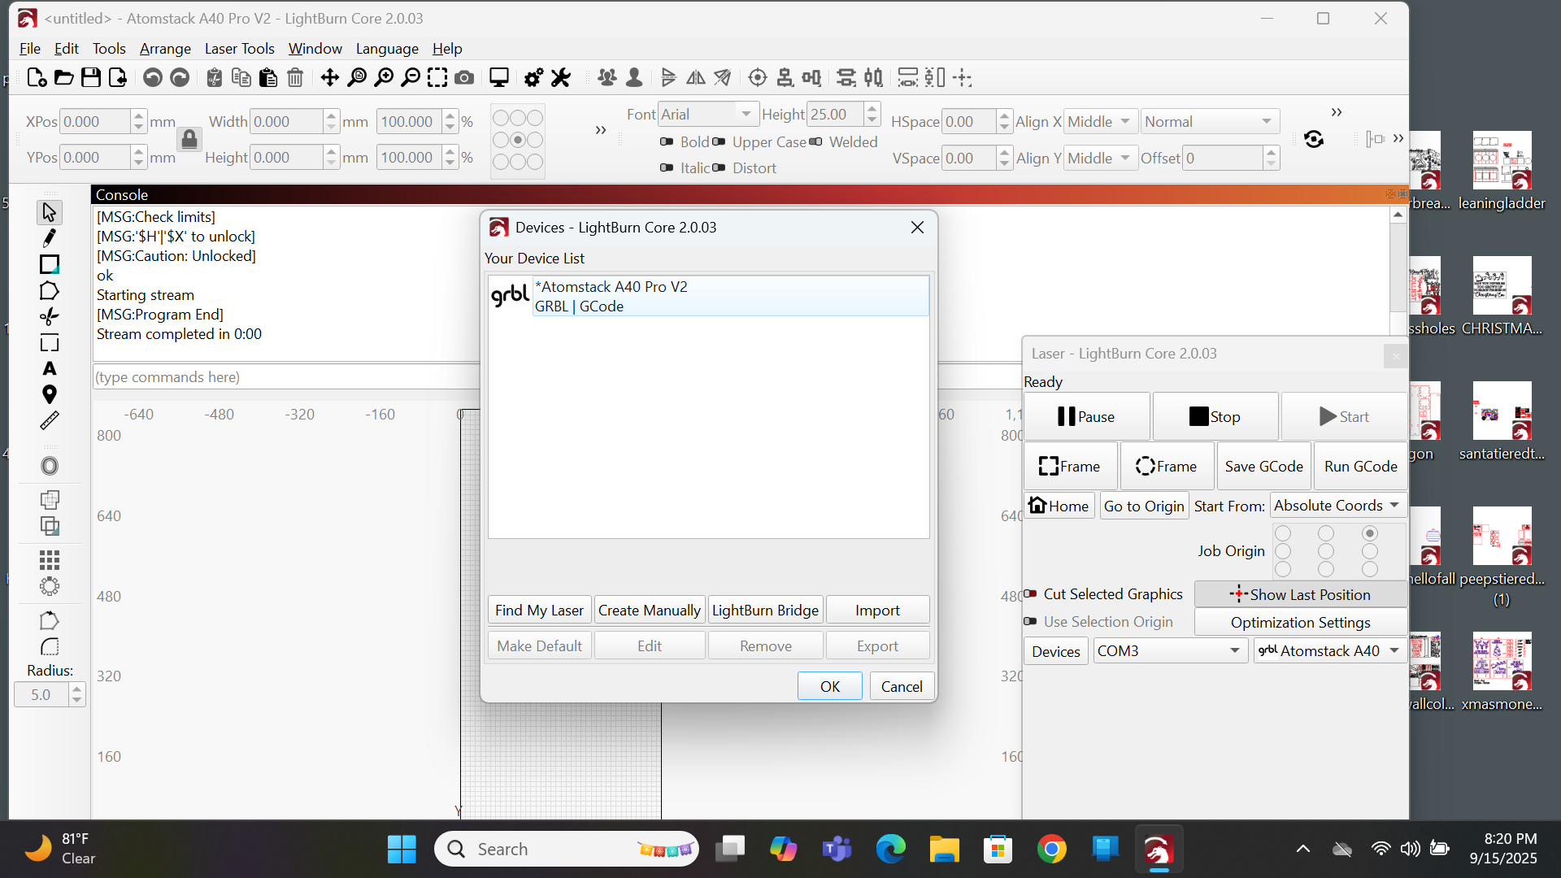Toggle the Bold text switch
The width and height of the screenshot is (1561, 878).
click(x=667, y=142)
